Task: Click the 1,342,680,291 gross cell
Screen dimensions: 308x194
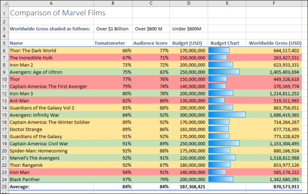Action: click(274, 180)
